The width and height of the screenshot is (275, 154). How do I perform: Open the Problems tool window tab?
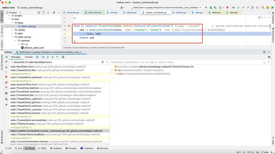click(56, 148)
